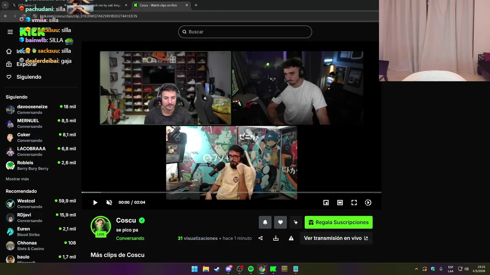Open volume control in system tray

(466, 269)
